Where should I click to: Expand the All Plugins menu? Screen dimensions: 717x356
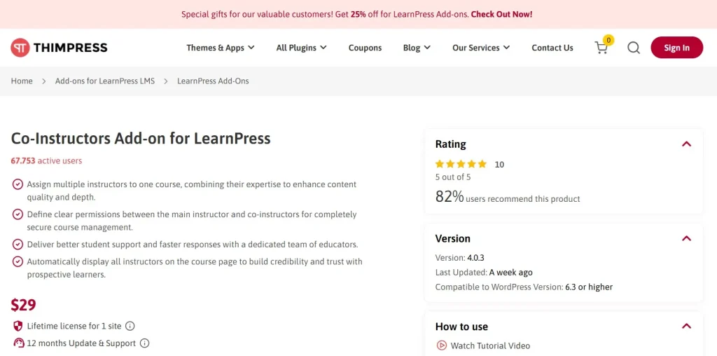tap(301, 48)
